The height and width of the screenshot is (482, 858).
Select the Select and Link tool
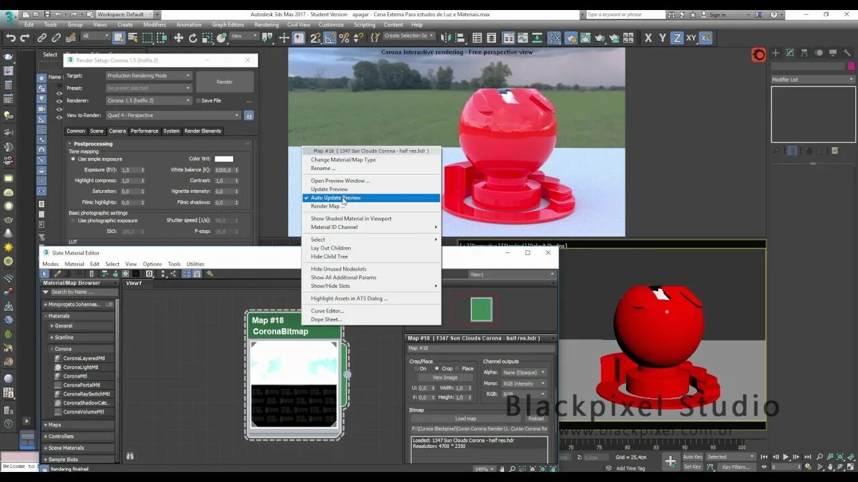tap(42, 38)
